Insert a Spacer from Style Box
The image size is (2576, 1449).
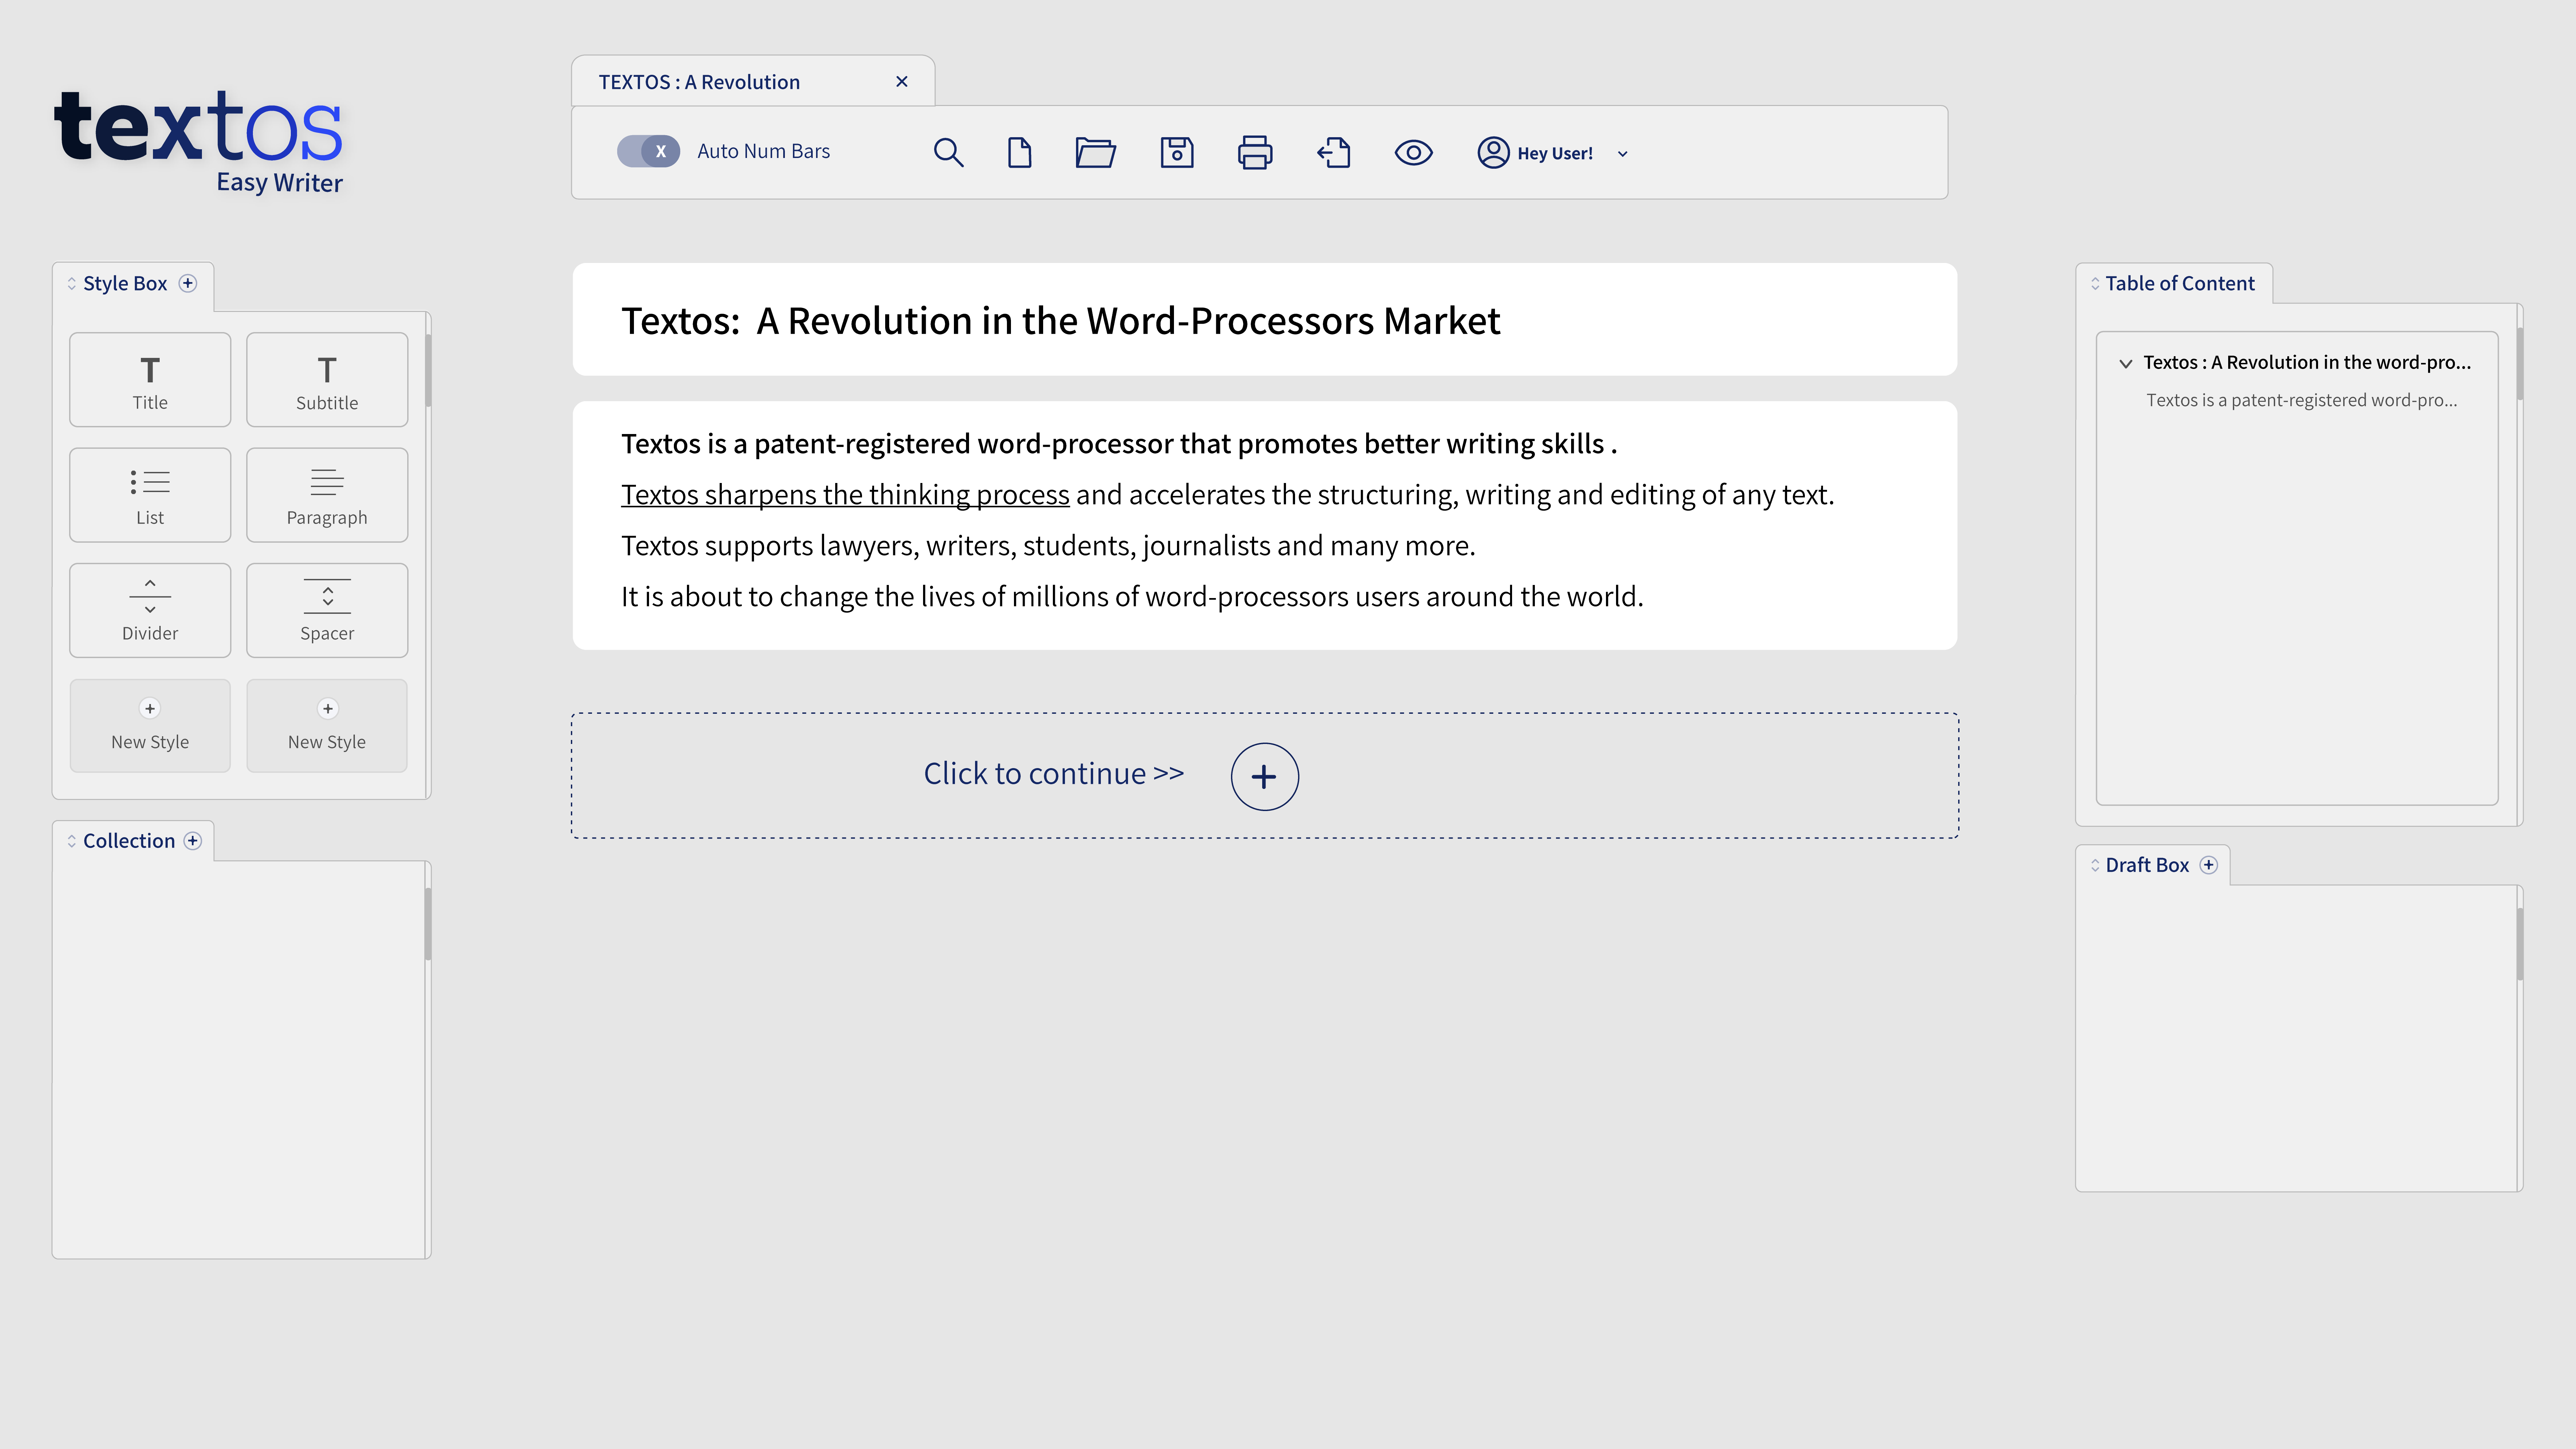pyautogui.click(x=327, y=610)
